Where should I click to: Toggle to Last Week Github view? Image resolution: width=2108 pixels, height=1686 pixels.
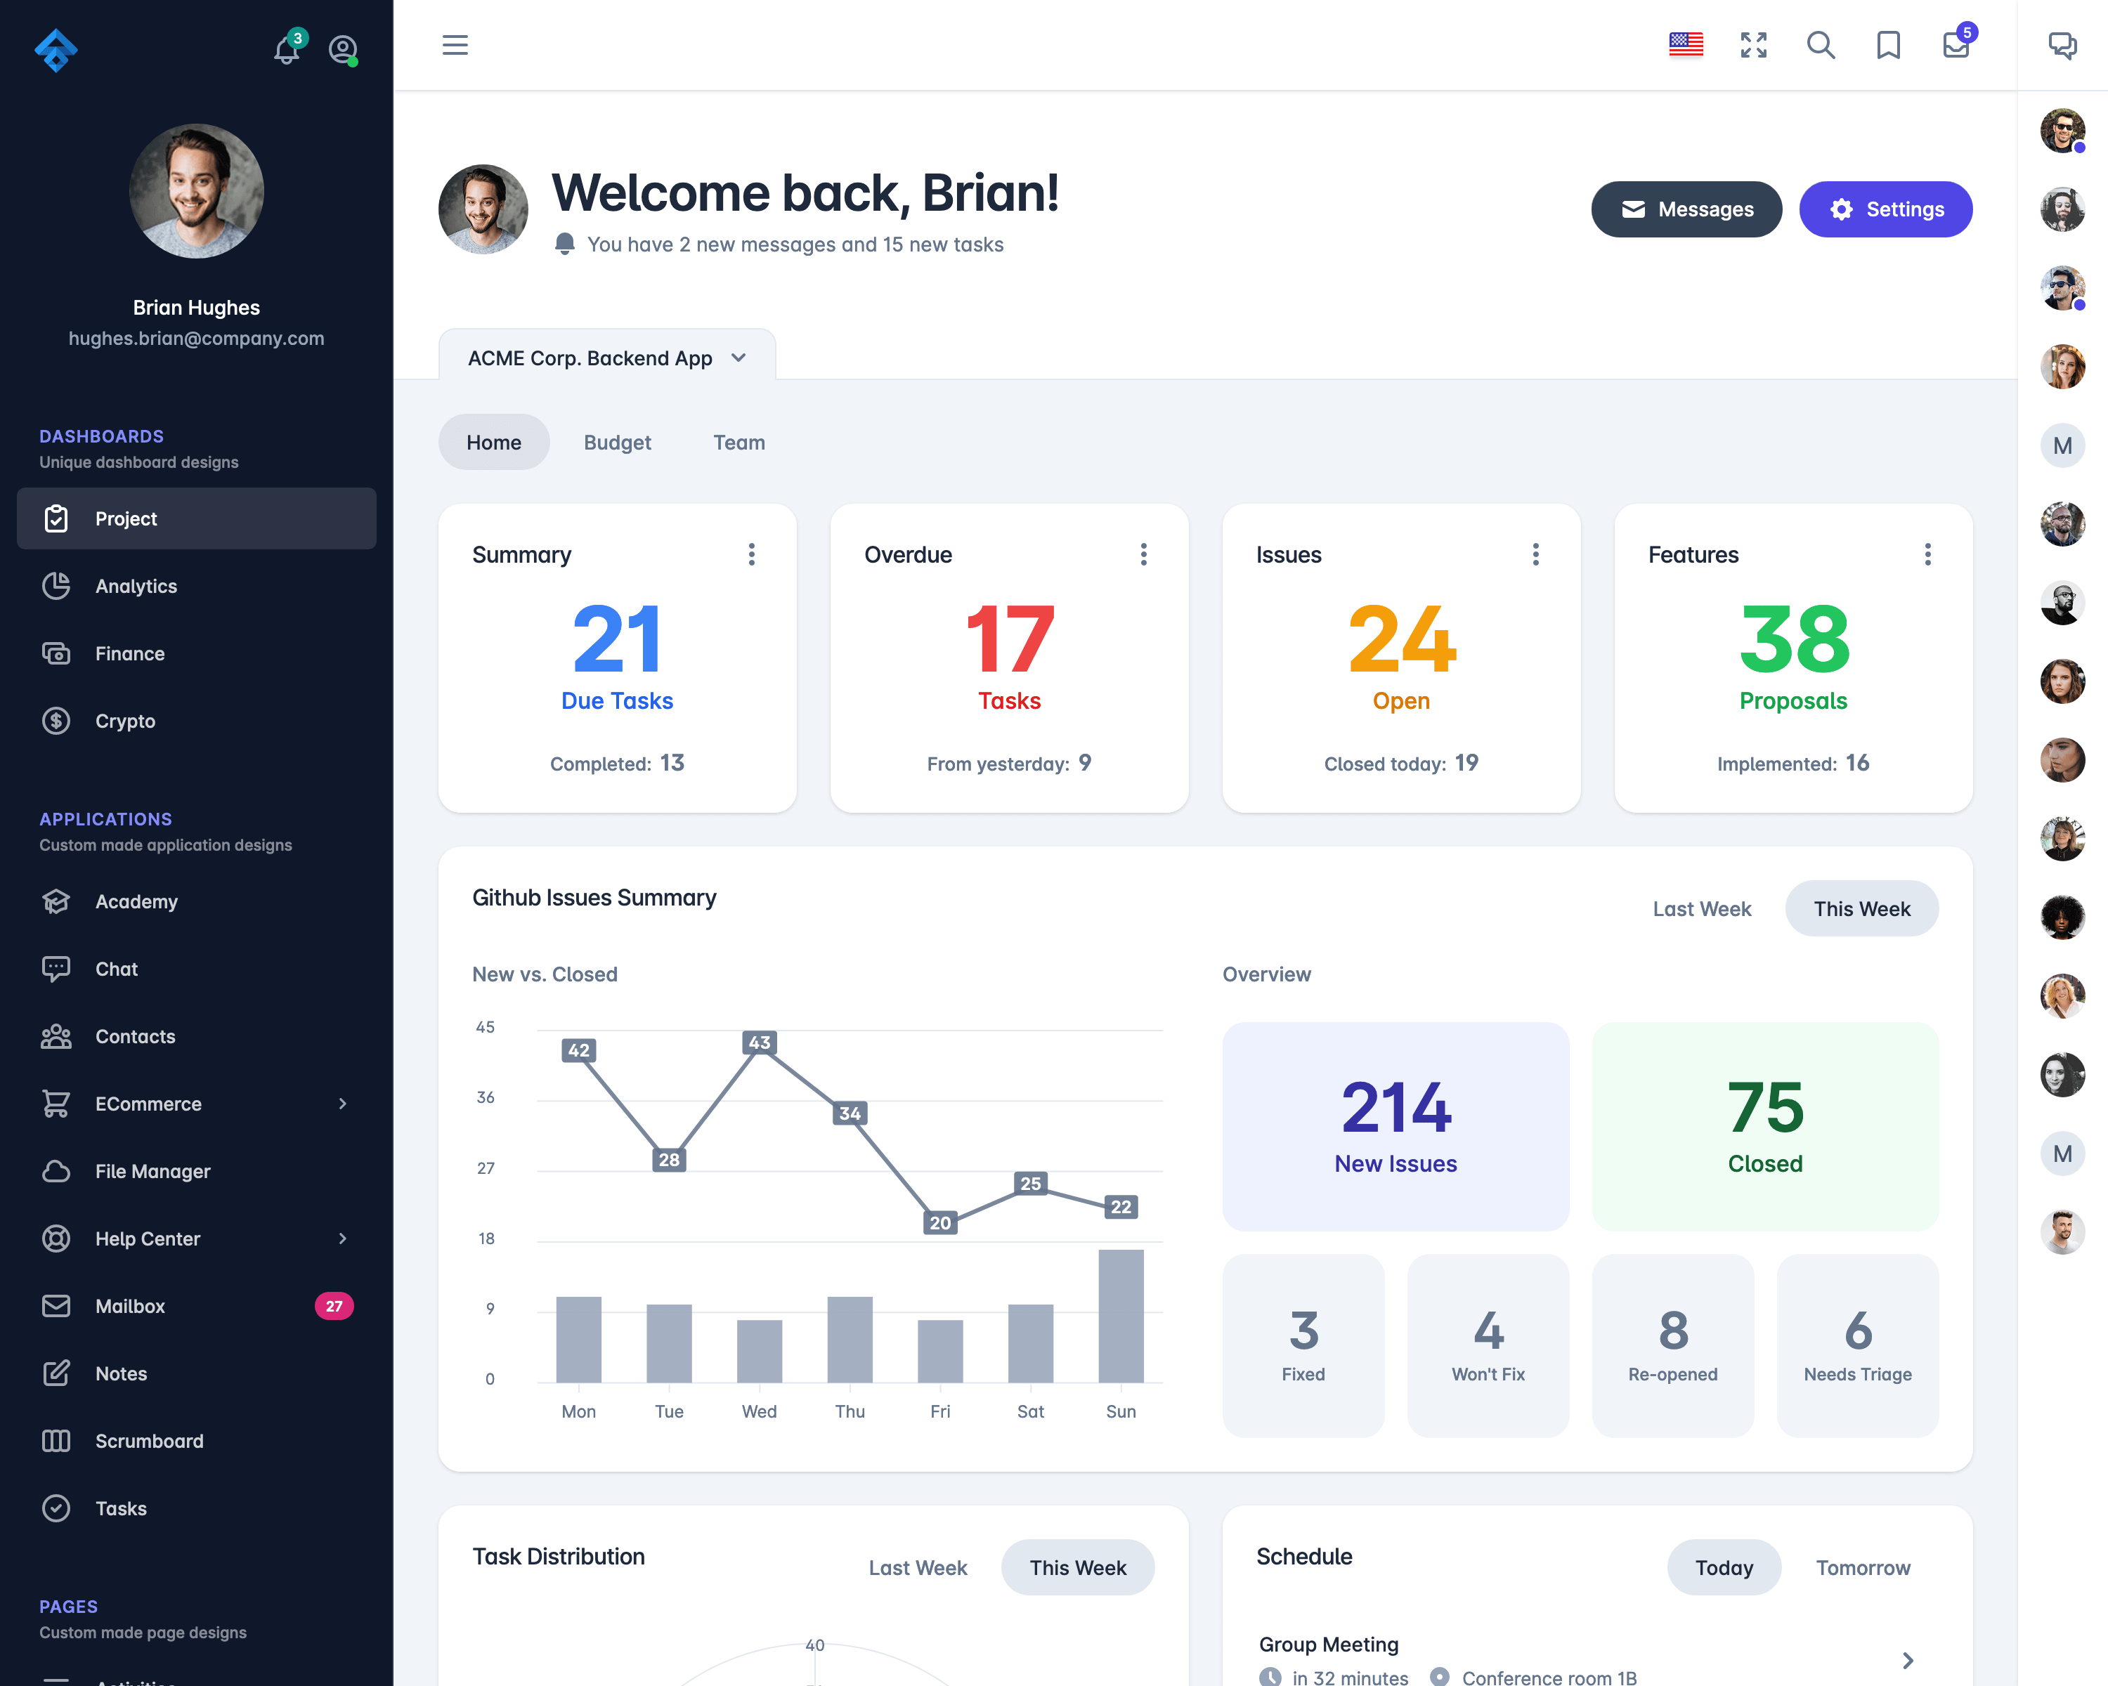[1703, 908]
